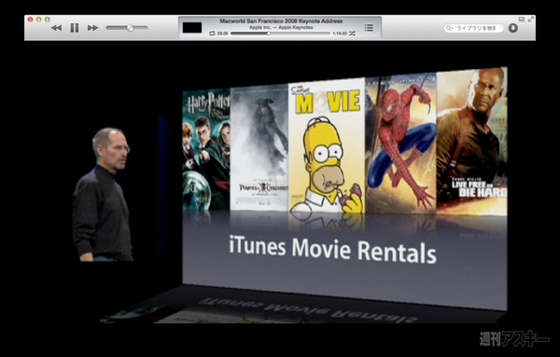Toggle the repeat icon
The image size is (560, 357).
212,34
